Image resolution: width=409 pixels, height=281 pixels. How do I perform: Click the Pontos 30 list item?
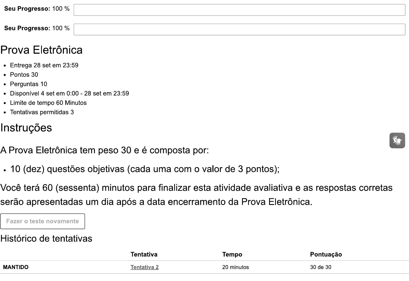pos(24,75)
